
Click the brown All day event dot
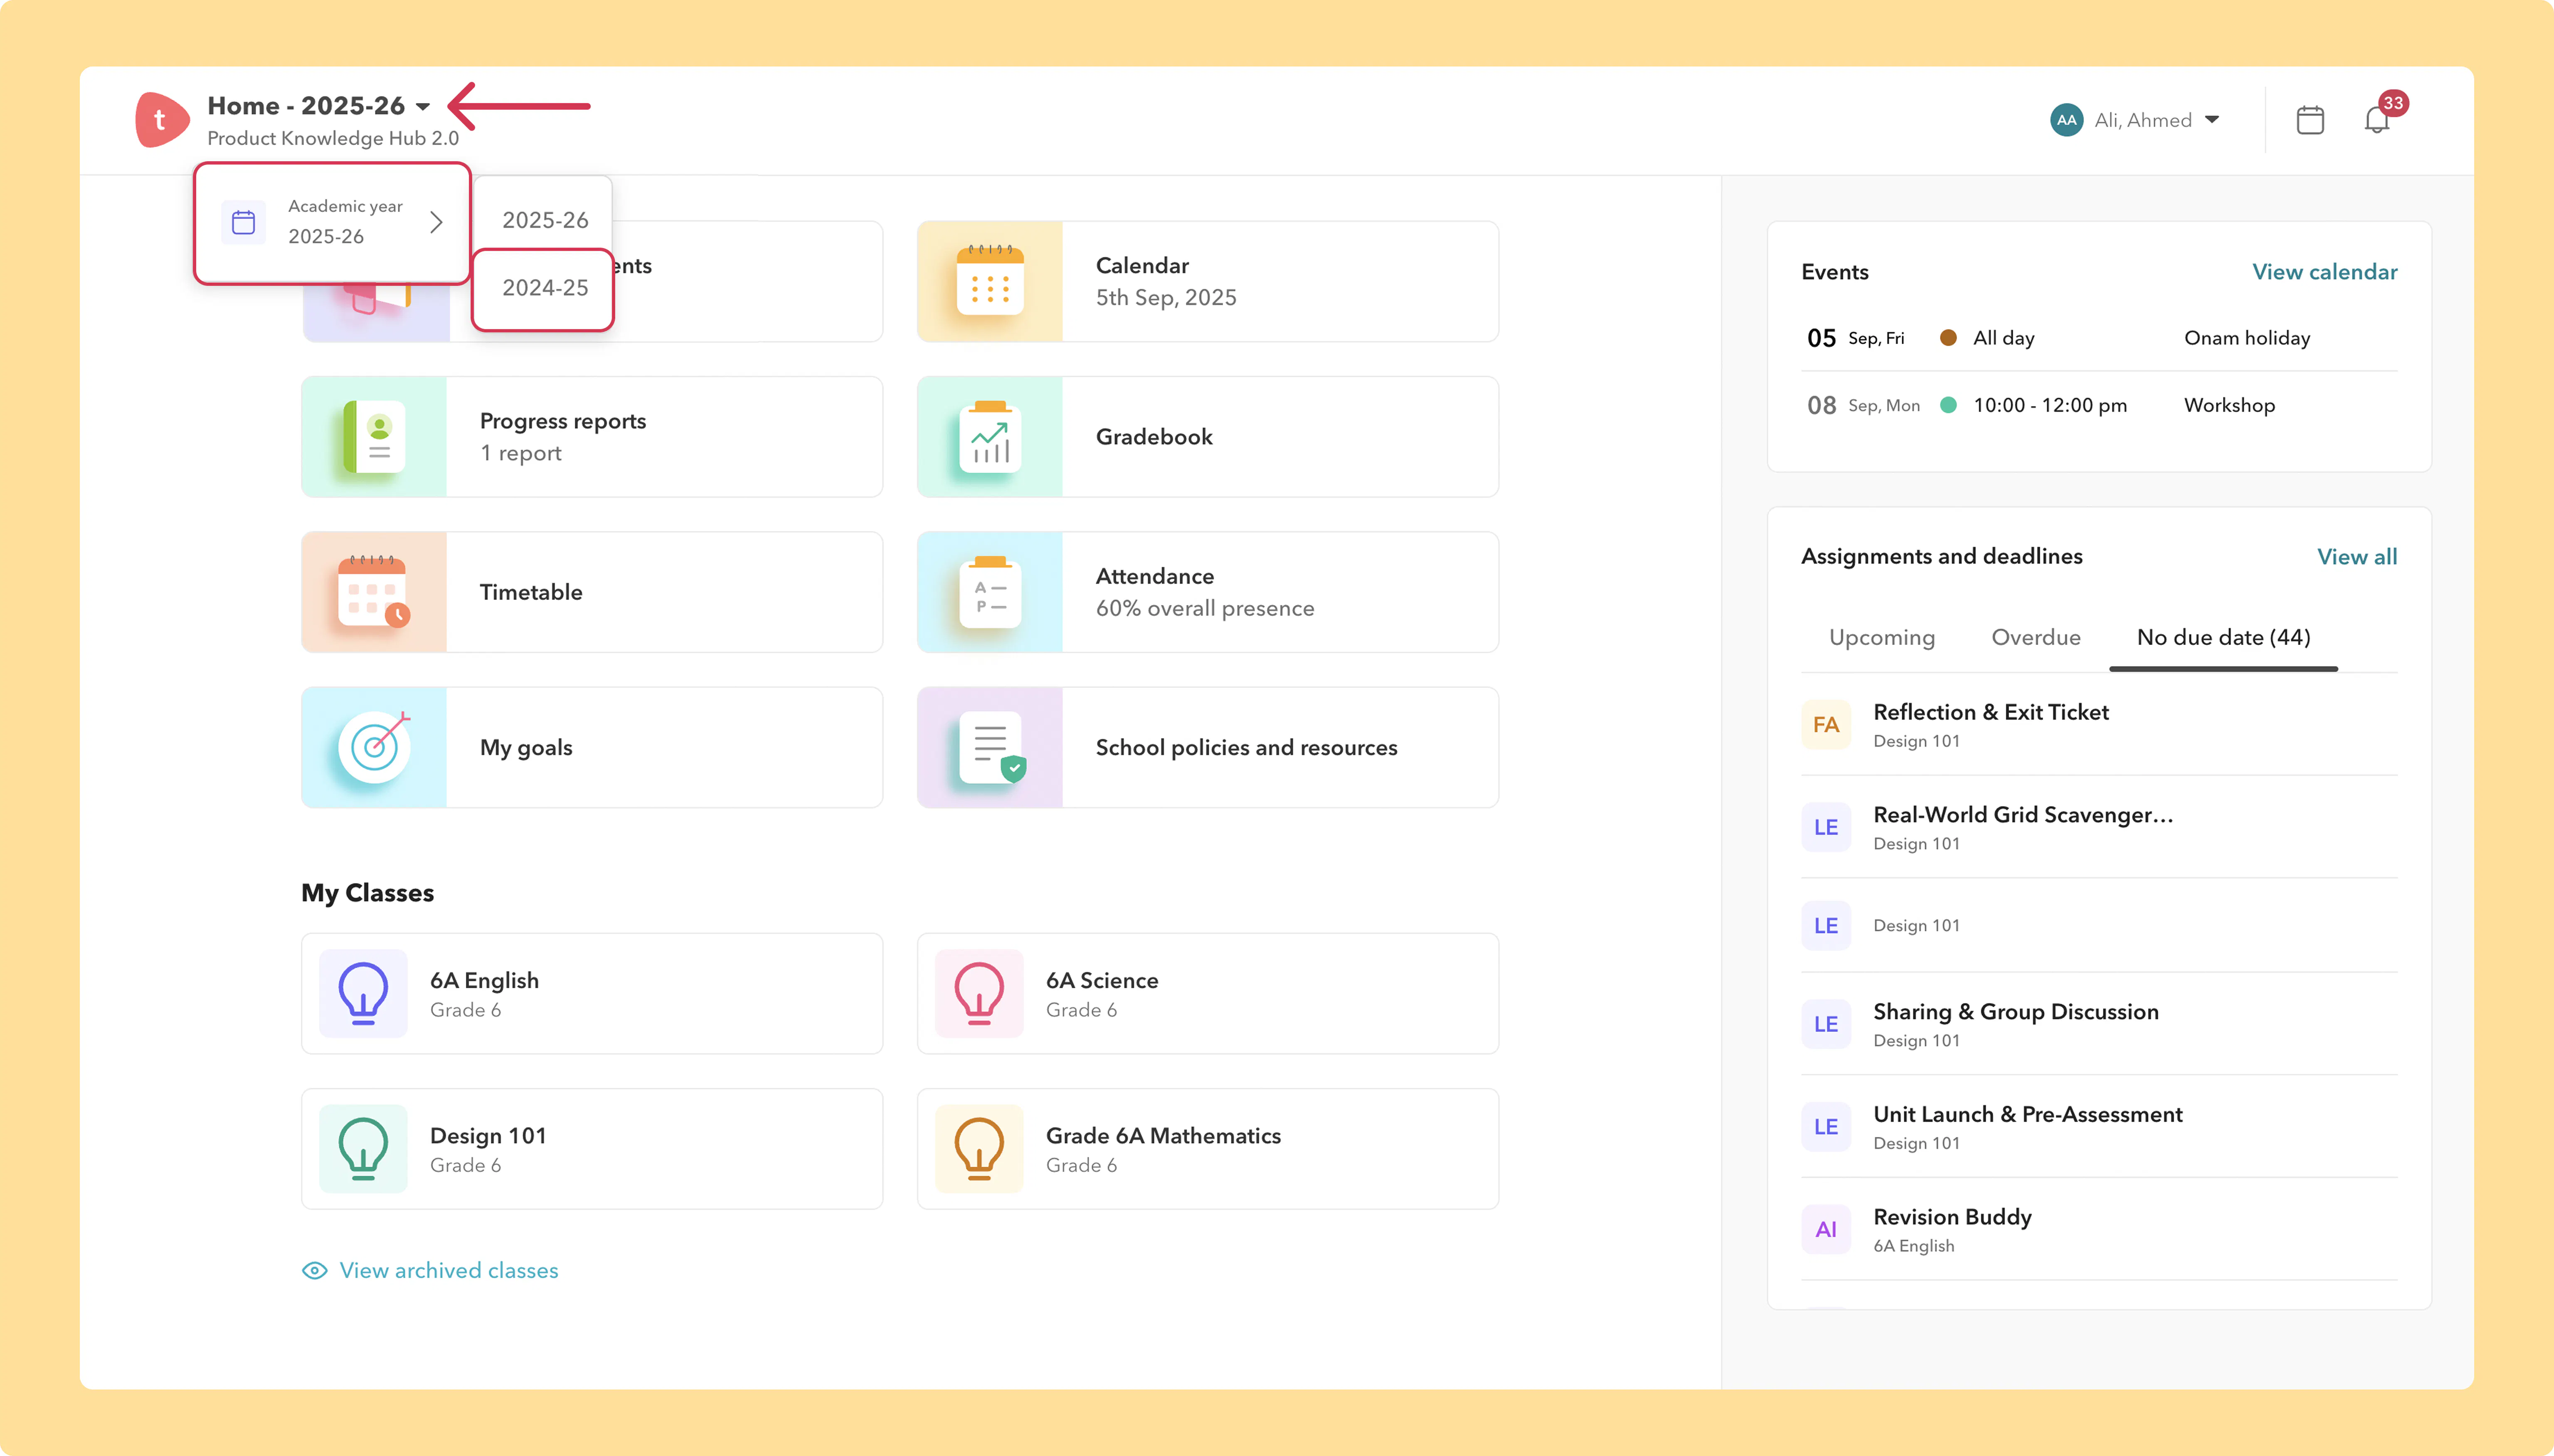point(1948,338)
